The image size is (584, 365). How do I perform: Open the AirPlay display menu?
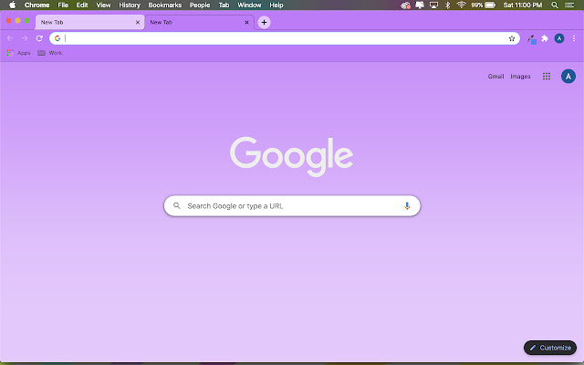(x=433, y=5)
